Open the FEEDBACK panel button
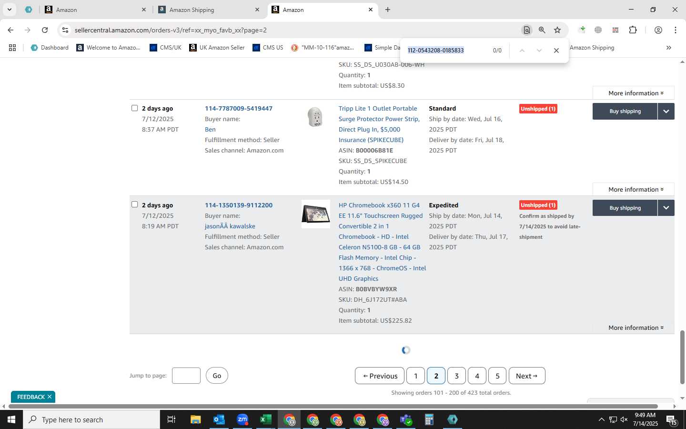 pyautogui.click(x=33, y=397)
